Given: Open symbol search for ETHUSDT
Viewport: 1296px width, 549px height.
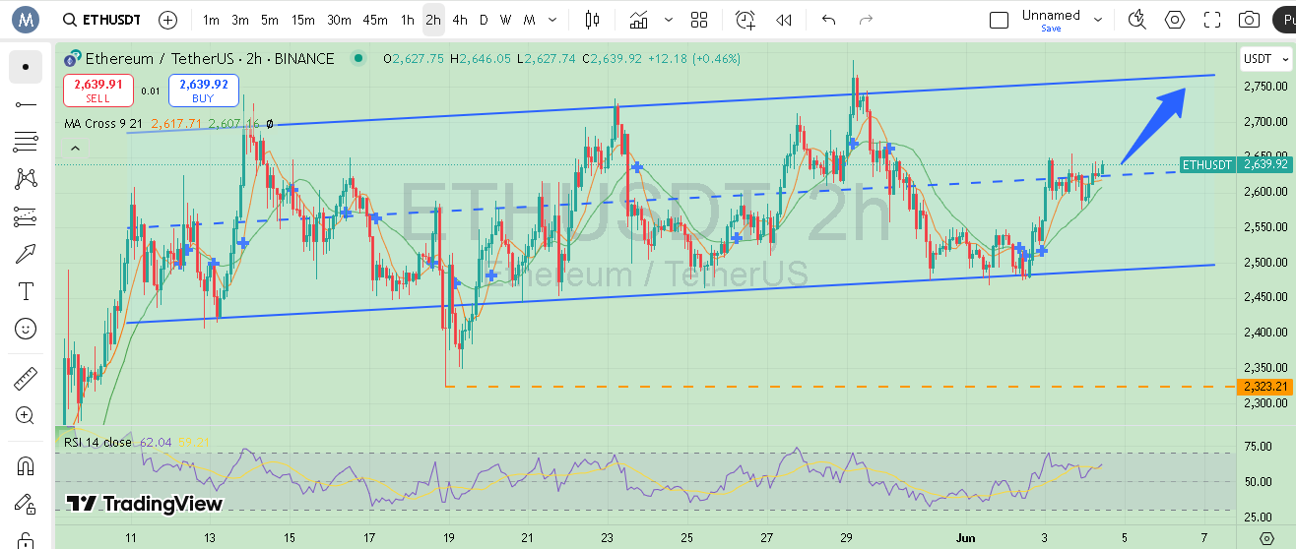Looking at the screenshot, I should (100, 20).
